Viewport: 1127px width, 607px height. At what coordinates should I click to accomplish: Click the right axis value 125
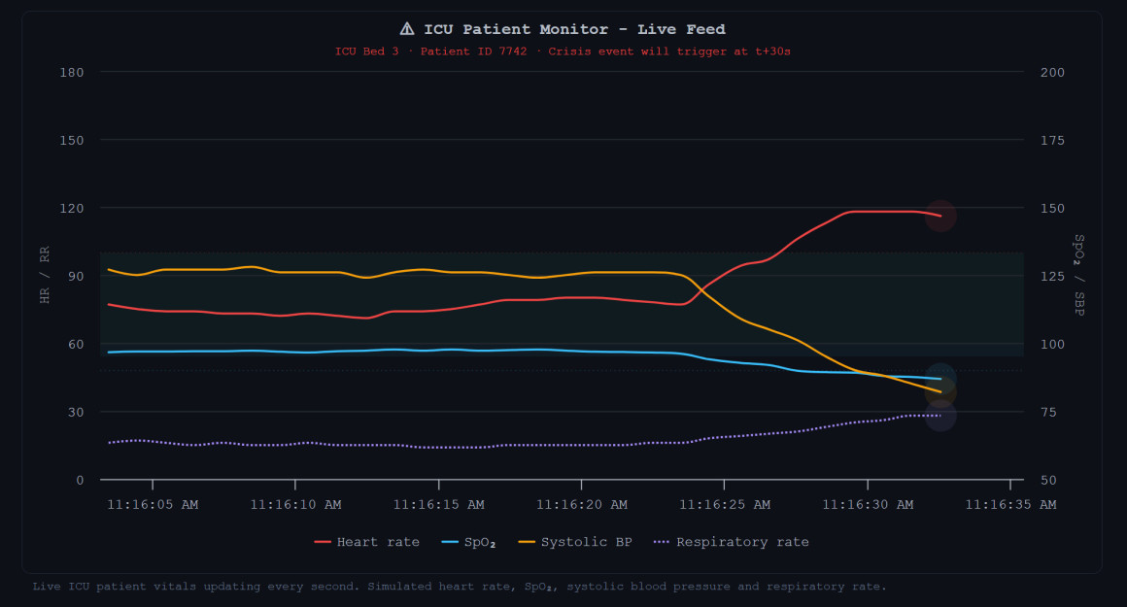click(1052, 276)
